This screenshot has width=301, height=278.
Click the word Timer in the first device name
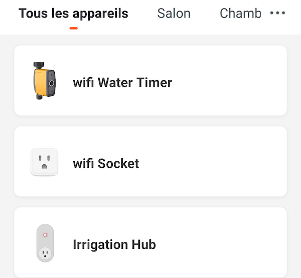[x=154, y=82]
